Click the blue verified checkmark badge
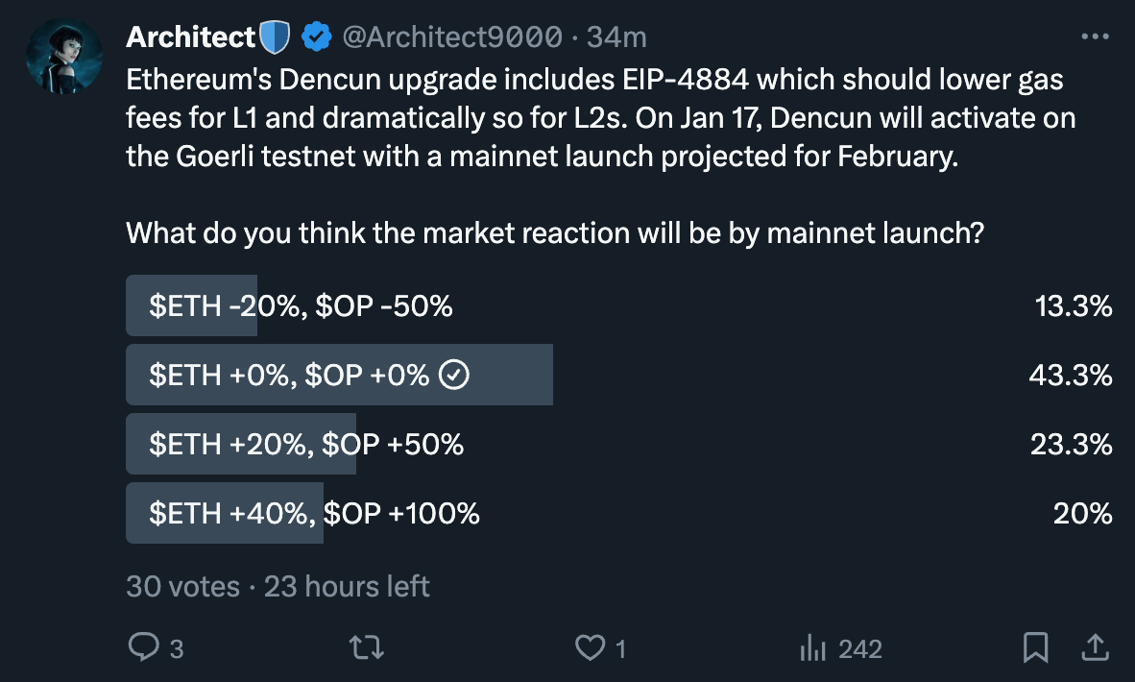Screen dimensions: 1135x682 [316, 37]
